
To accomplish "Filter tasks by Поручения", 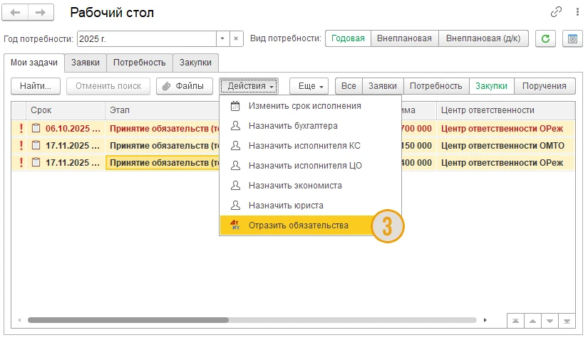I will click(544, 86).
